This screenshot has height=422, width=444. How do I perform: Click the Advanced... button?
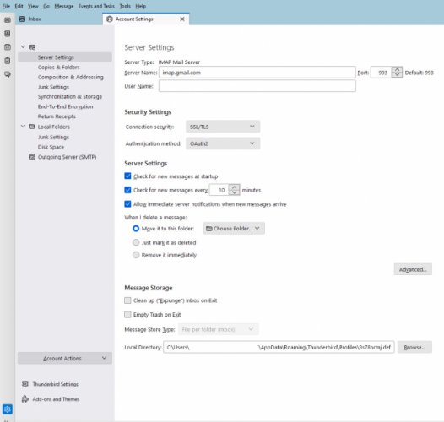(413, 269)
